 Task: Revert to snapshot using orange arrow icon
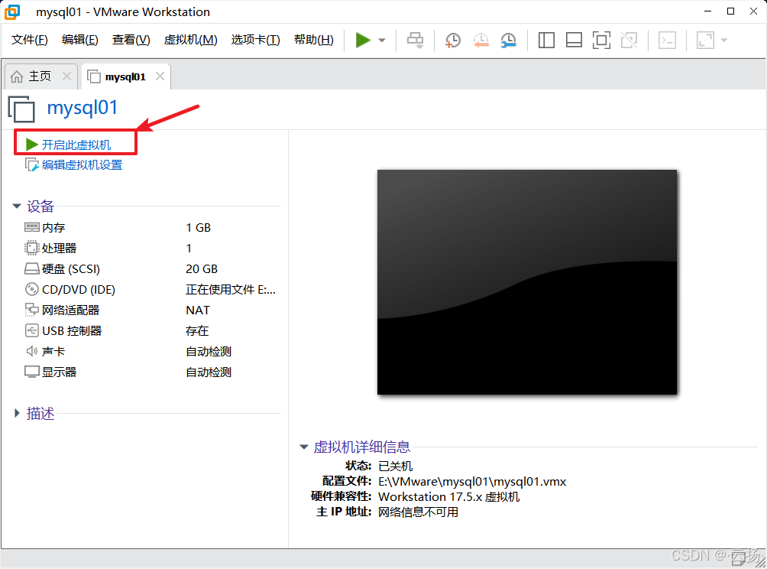[x=481, y=41]
